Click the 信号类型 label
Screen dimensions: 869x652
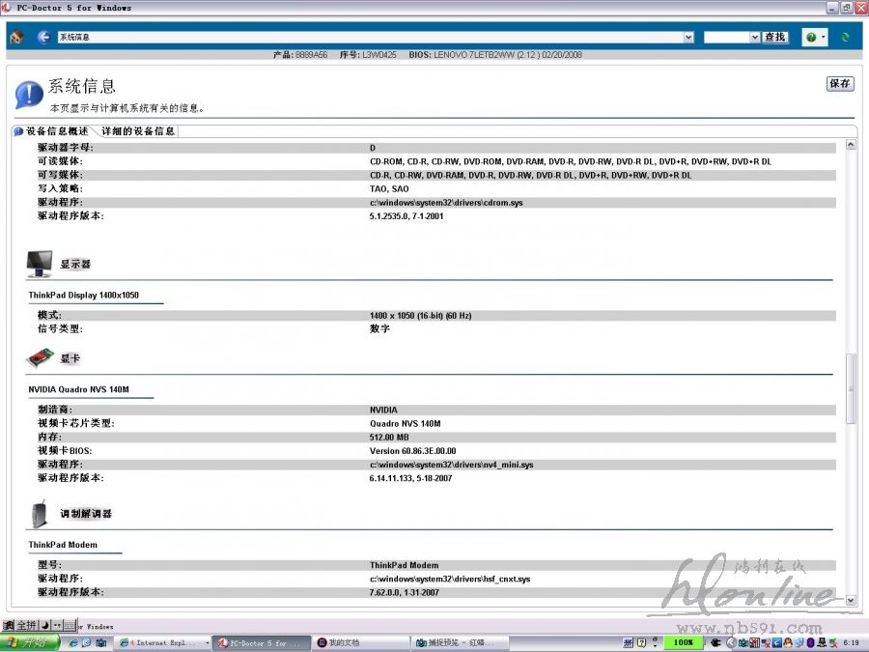(x=61, y=328)
